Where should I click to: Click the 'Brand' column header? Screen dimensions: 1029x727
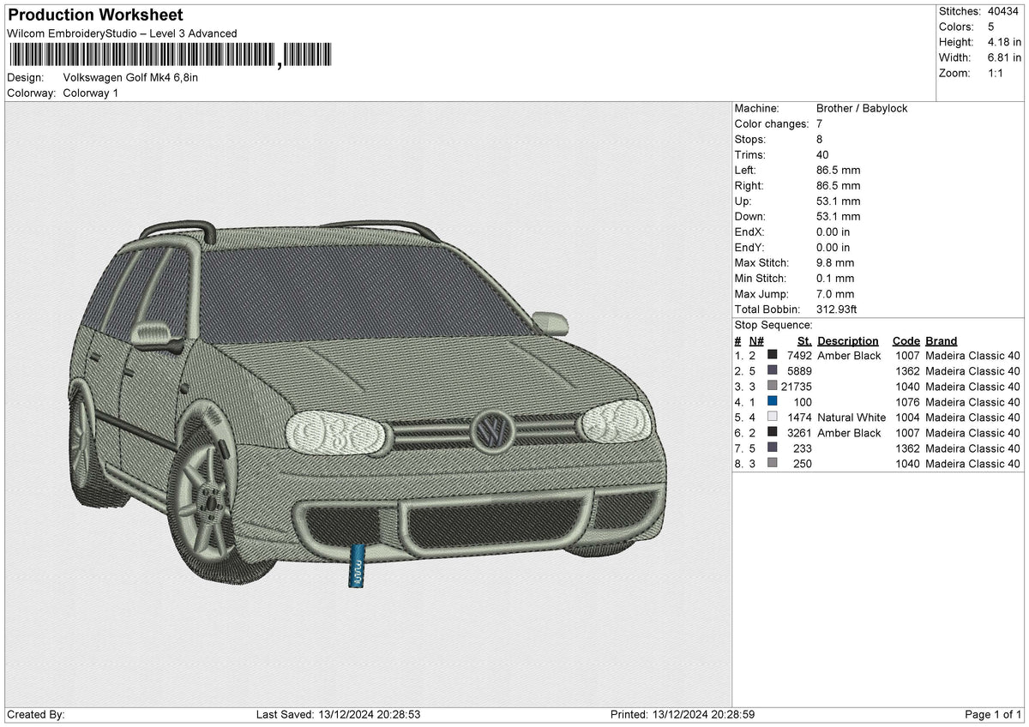coord(942,340)
